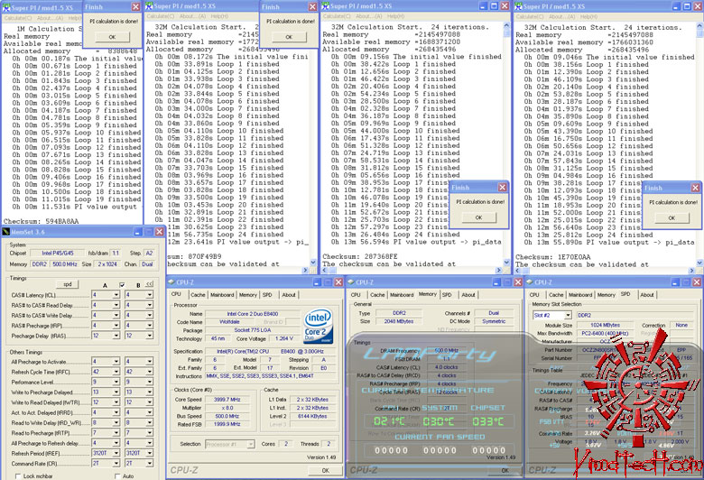Open Memory tab in the Processor CPU-Z window

tap(248, 295)
